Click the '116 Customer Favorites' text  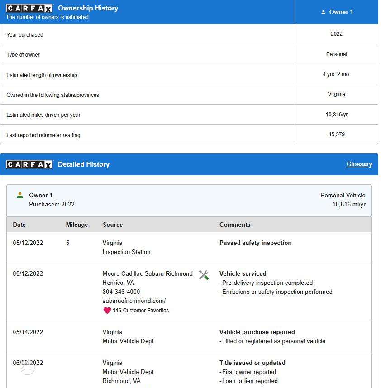point(141,310)
